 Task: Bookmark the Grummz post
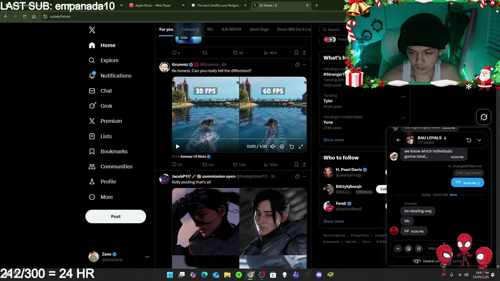coord(296,165)
